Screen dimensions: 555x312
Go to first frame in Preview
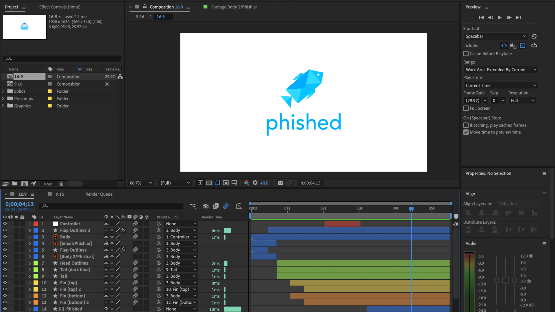[x=481, y=18]
